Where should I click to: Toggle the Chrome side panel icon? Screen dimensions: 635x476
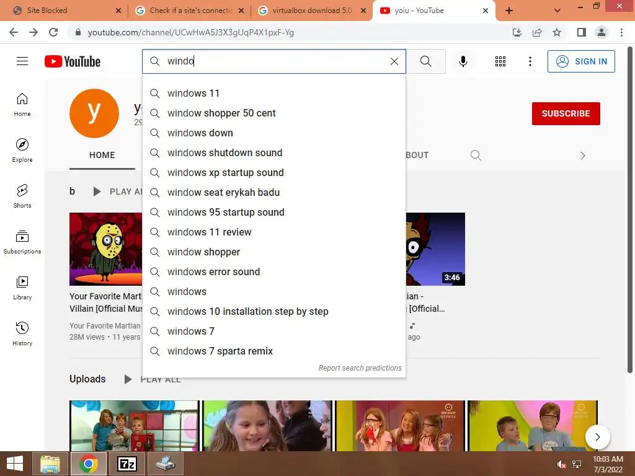tap(582, 32)
